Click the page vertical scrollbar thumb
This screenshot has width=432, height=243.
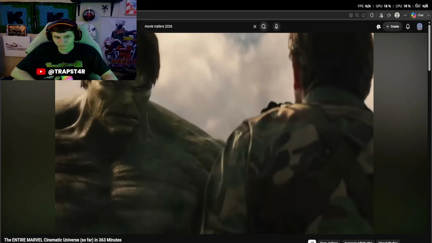[x=429, y=48]
